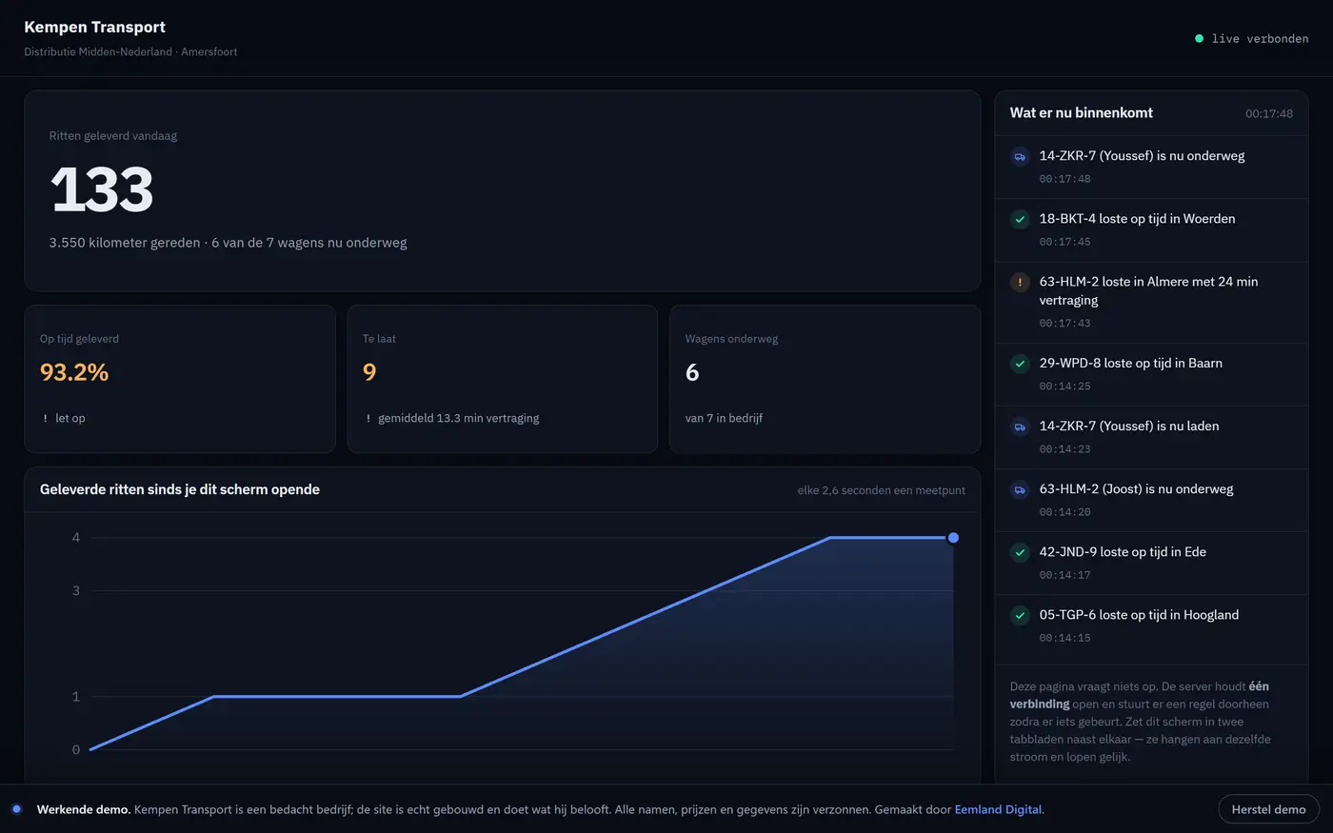Click '3.550 kilometer gereden' summary line
This screenshot has width=1333, height=833.
228,243
